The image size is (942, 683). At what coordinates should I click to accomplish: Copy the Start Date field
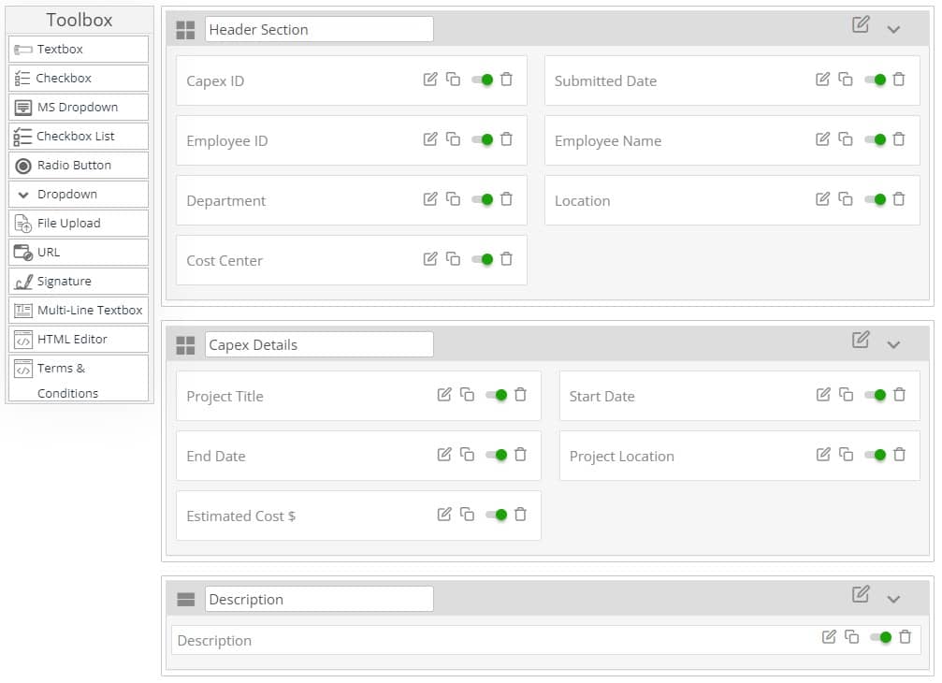pos(846,395)
